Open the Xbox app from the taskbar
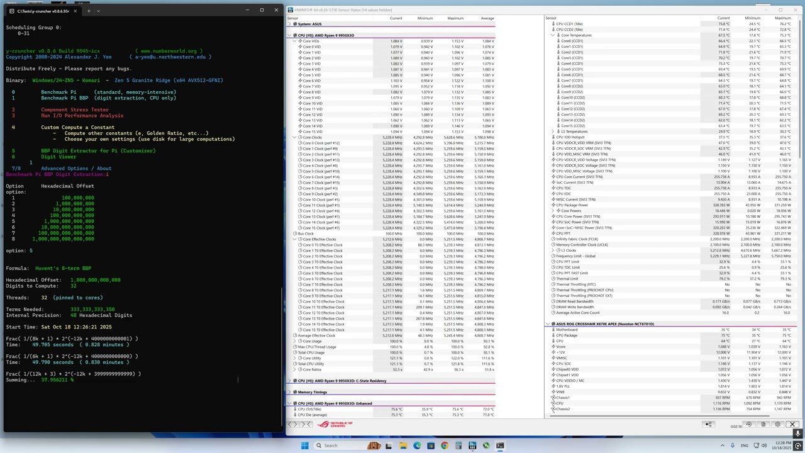Image resolution: width=805 pixels, height=453 pixels. [x=486, y=445]
